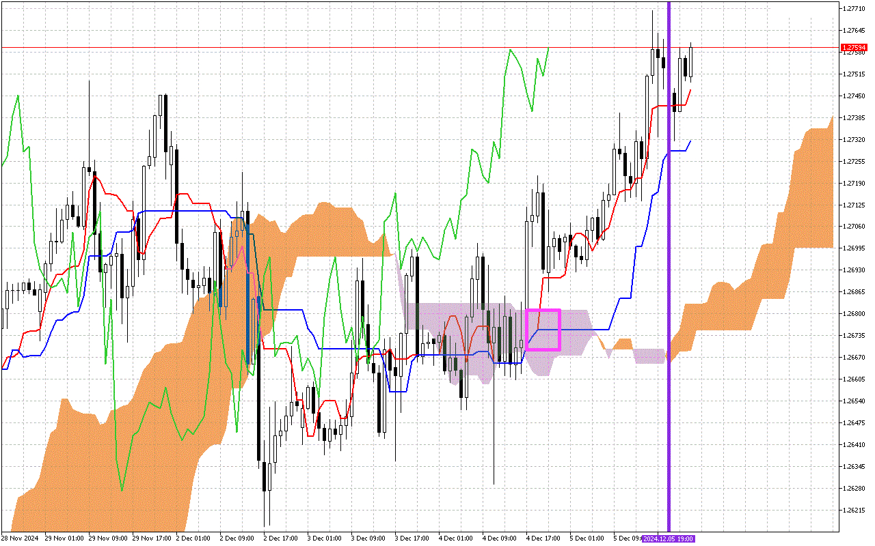Click the 28 Nov 2024 time axis label
This screenshot has width=875, height=546.
21,538
